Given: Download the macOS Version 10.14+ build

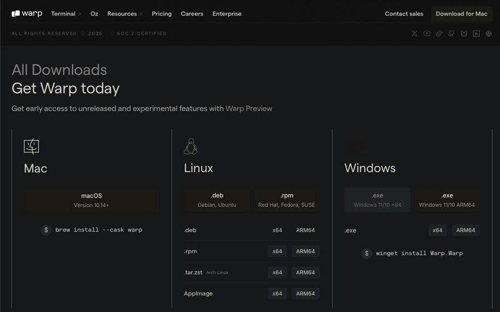Looking at the screenshot, I should pyautogui.click(x=91, y=200).
